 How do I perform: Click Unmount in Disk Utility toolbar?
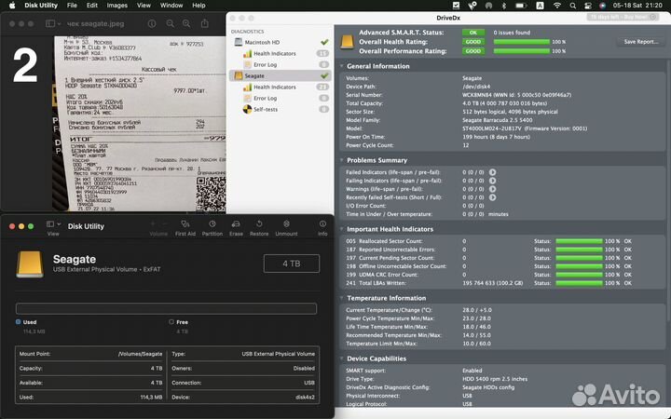click(286, 228)
